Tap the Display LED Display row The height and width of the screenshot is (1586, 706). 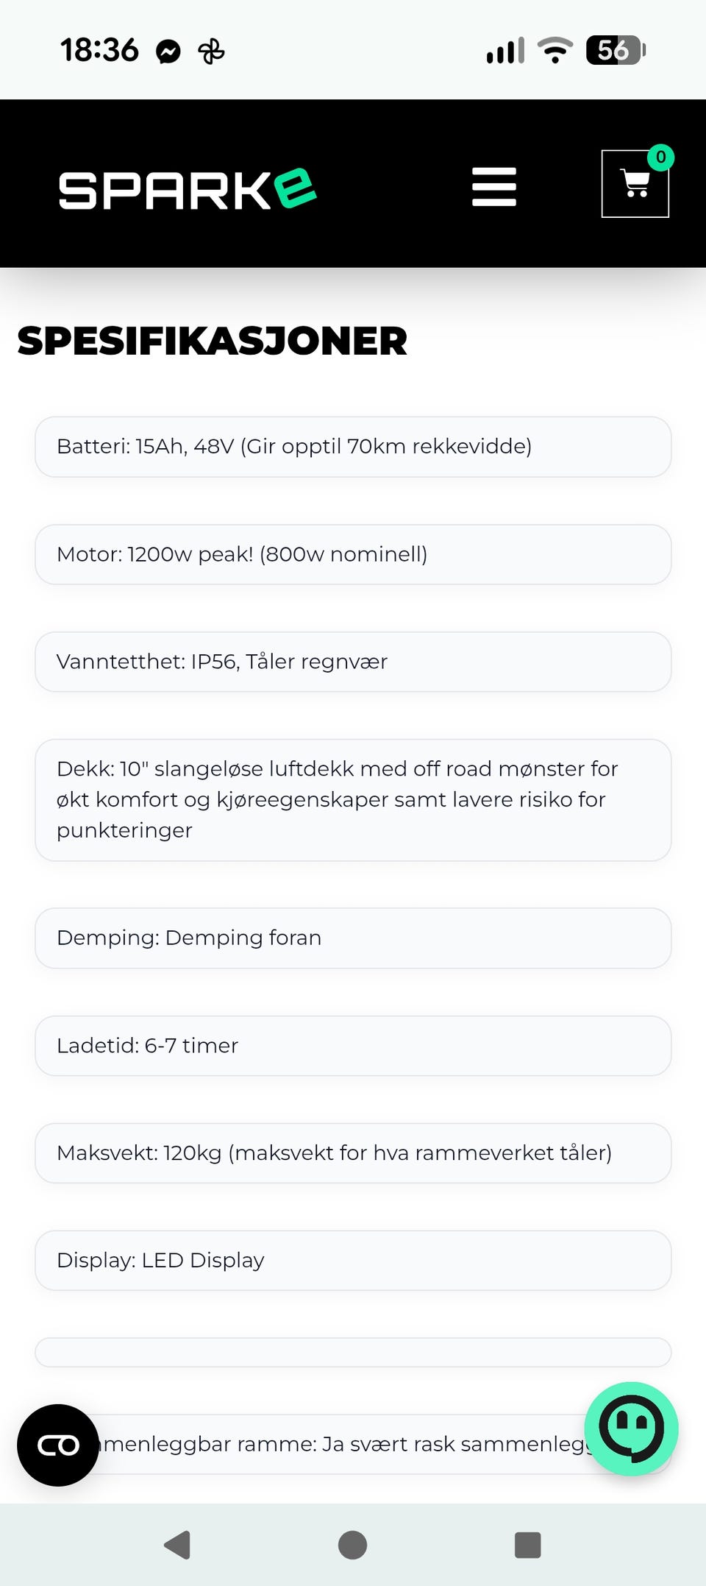click(x=353, y=1261)
